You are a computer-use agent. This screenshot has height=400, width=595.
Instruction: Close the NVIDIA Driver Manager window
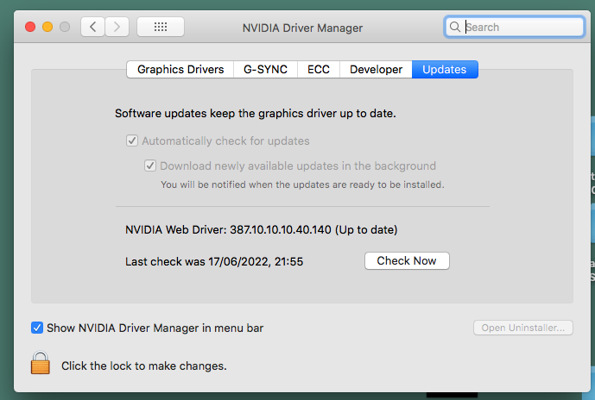[x=30, y=27]
